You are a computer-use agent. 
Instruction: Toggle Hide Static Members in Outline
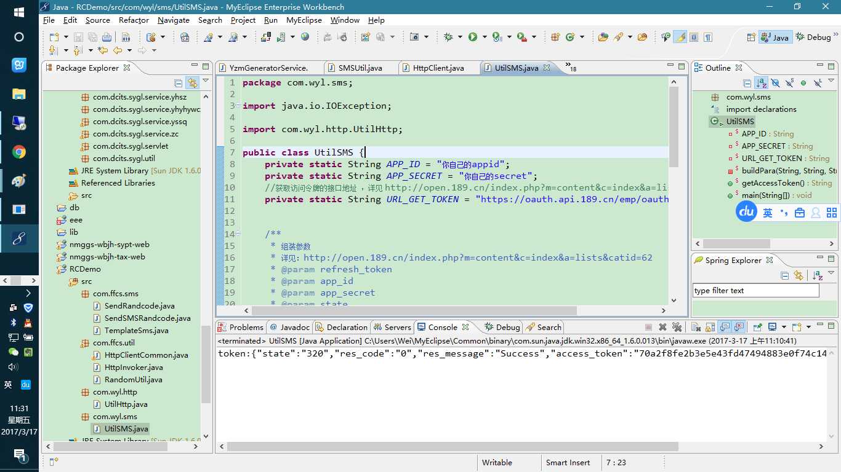coord(789,83)
